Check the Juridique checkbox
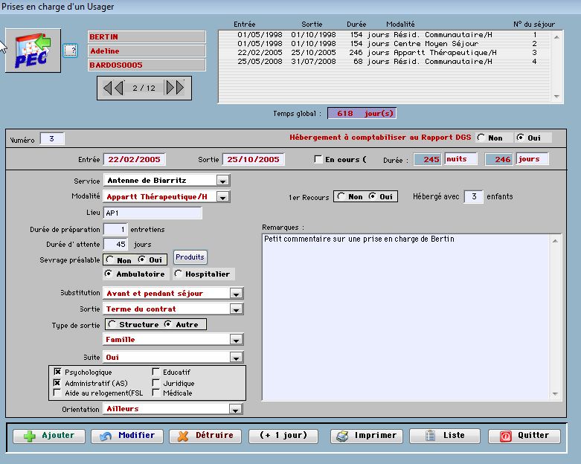 [156, 382]
